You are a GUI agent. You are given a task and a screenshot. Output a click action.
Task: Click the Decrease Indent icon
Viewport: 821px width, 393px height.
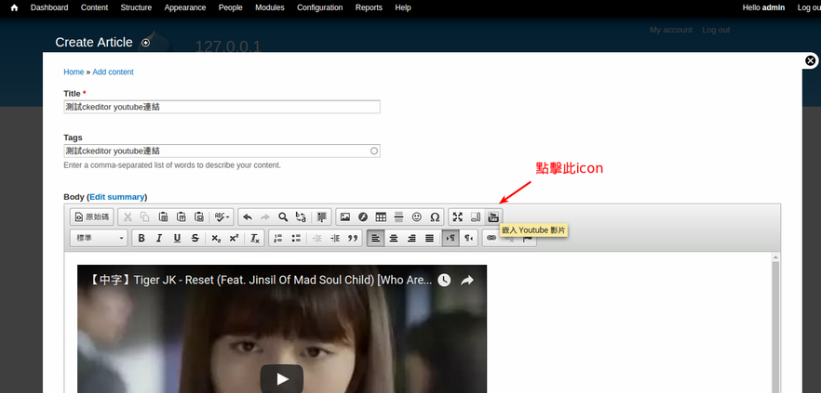(x=317, y=238)
